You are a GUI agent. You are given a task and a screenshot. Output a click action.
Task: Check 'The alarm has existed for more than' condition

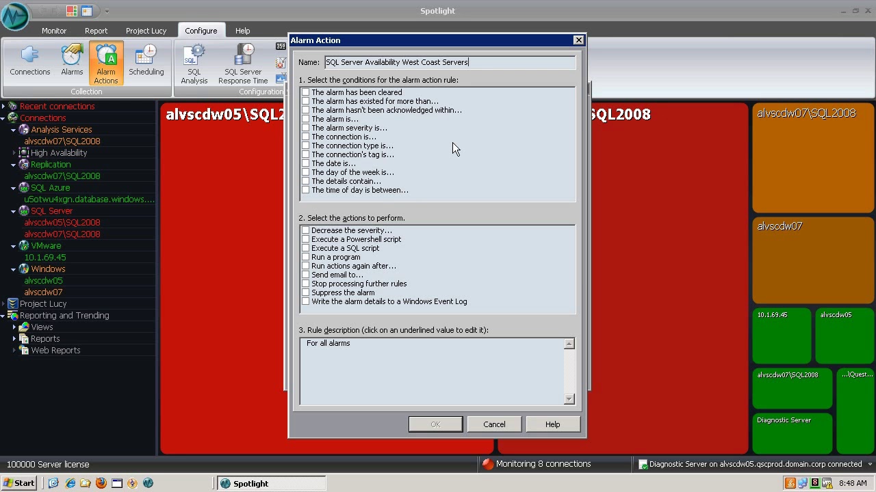(306, 101)
